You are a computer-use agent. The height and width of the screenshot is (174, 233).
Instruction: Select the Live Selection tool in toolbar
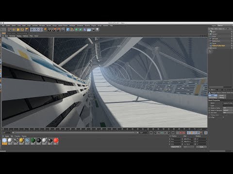tap(10, 29)
